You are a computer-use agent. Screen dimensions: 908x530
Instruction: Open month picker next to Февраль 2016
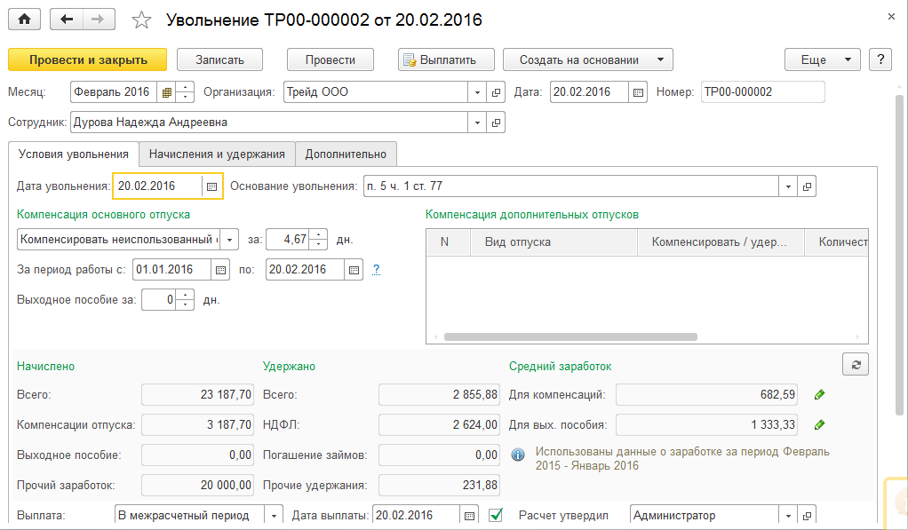click(167, 92)
